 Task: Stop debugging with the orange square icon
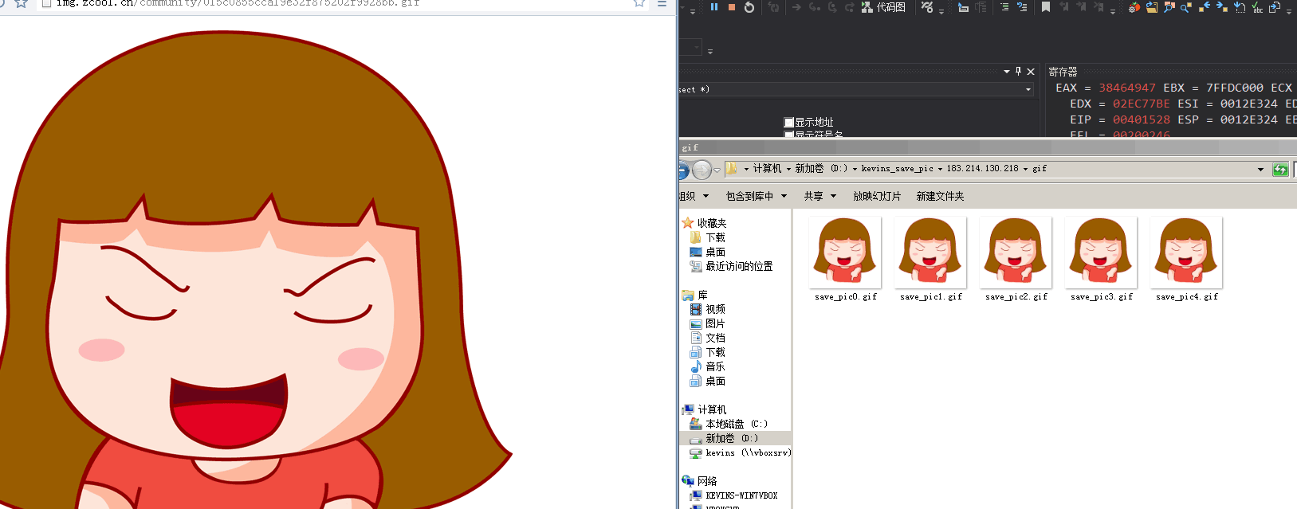tap(732, 7)
